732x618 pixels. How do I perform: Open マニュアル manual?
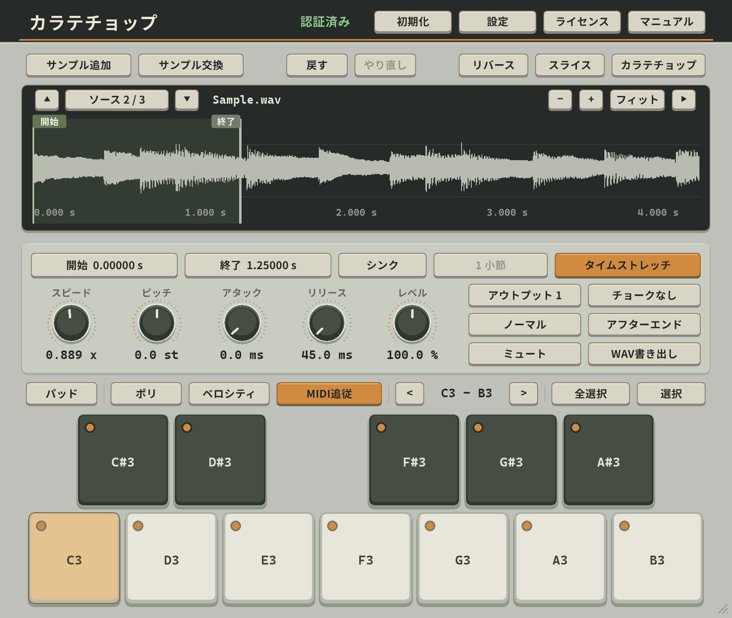tap(667, 22)
